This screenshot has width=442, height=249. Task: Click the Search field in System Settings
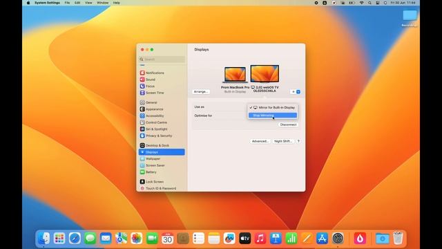coord(162,59)
